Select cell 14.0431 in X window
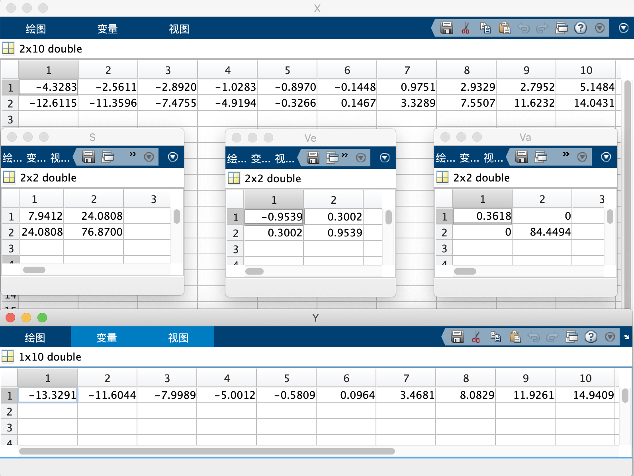 (586, 103)
